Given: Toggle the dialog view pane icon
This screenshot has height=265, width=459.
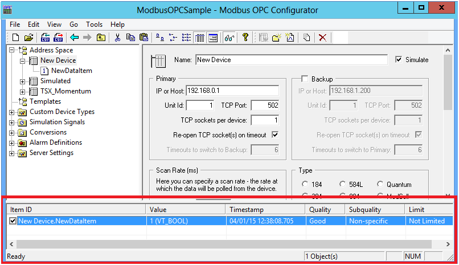Looking at the screenshot, I should (213, 38).
